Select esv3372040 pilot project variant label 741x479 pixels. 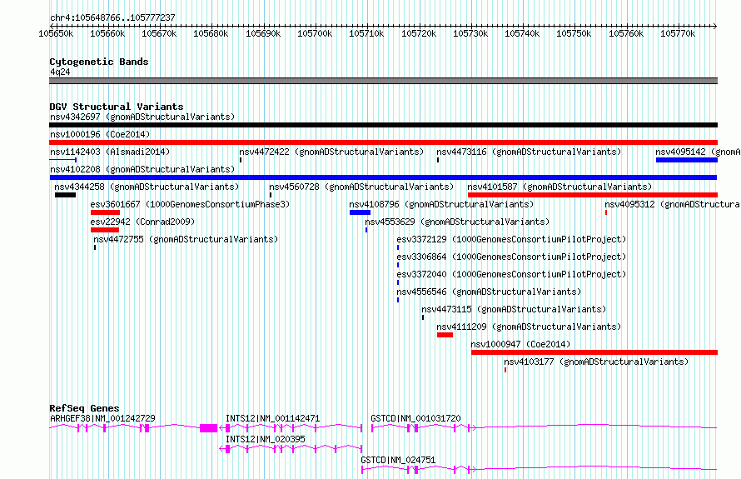pos(511,274)
